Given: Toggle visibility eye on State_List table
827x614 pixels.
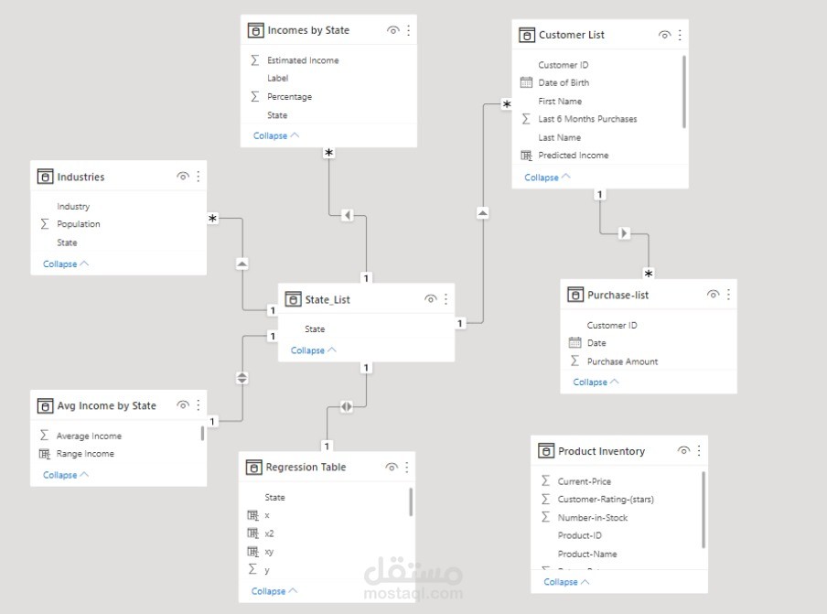Looking at the screenshot, I should [x=430, y=298].
